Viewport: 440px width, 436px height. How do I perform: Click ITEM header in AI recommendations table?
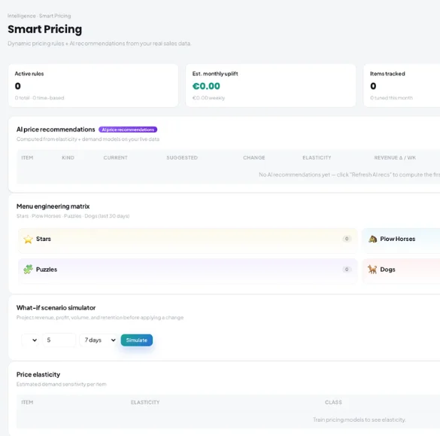point(27,158)
